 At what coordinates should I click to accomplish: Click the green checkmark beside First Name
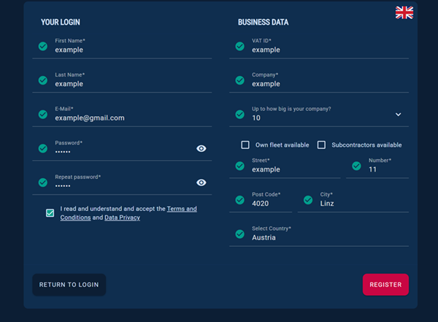coord(43,46)
